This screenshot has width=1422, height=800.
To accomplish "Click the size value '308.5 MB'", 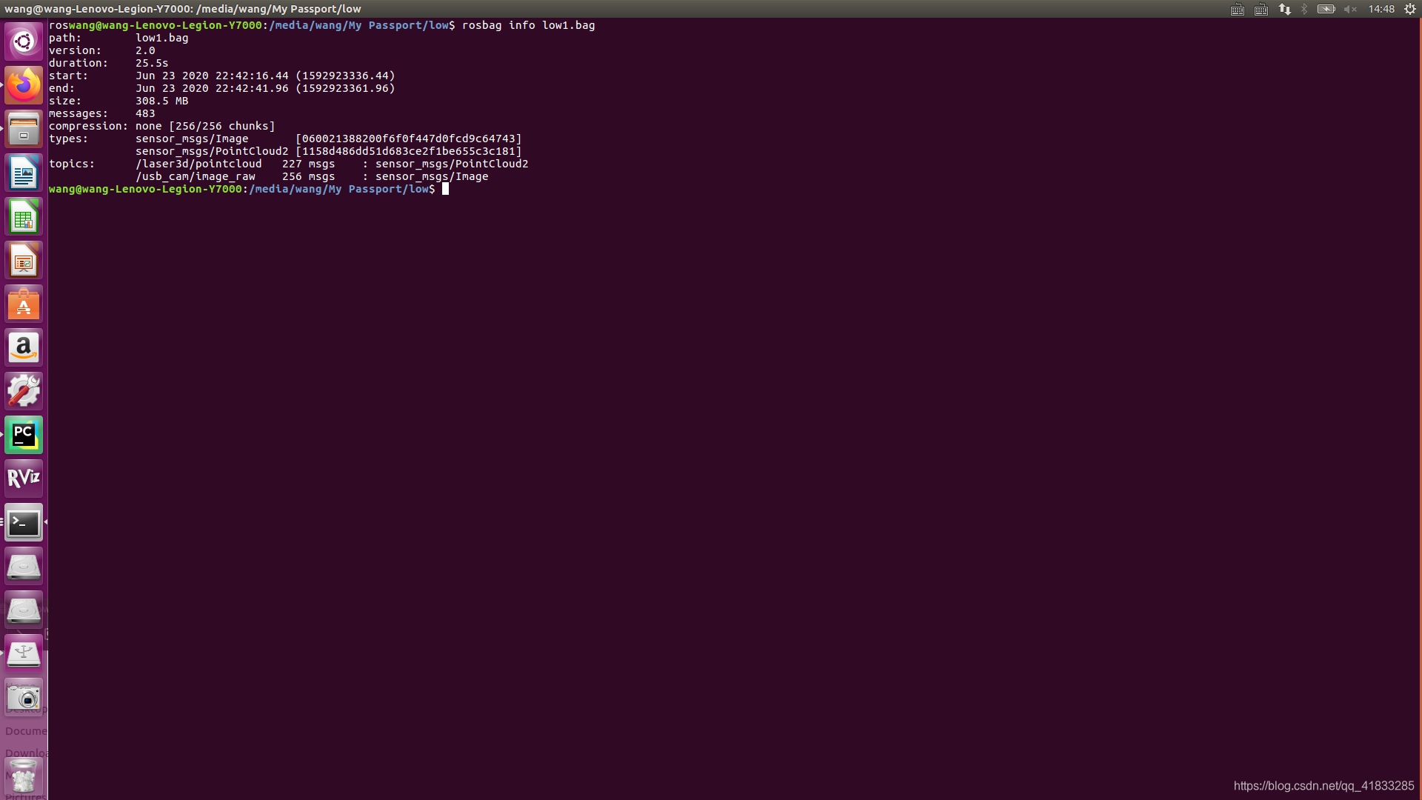I will pyautogui.click(x=162, y=101).
